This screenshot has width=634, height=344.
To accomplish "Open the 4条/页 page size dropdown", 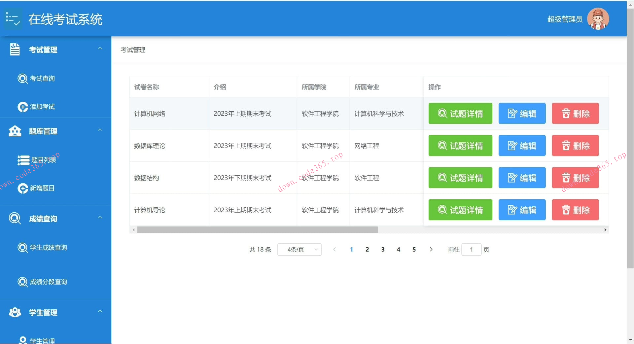I will pyautogui.click(x=299, y=250).
